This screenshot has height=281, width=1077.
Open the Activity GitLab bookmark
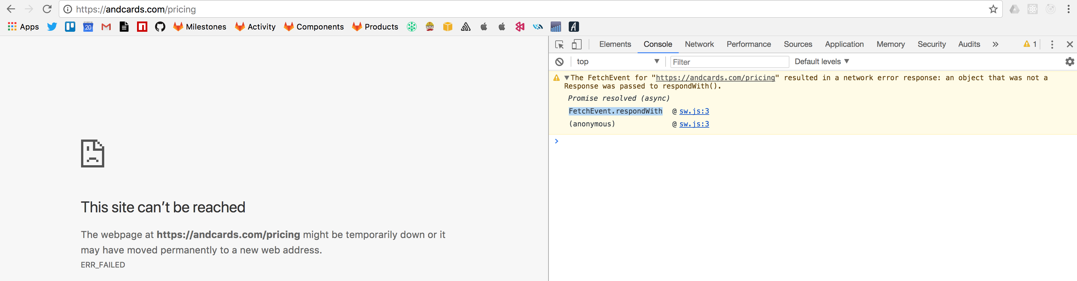tap(255, 27)
